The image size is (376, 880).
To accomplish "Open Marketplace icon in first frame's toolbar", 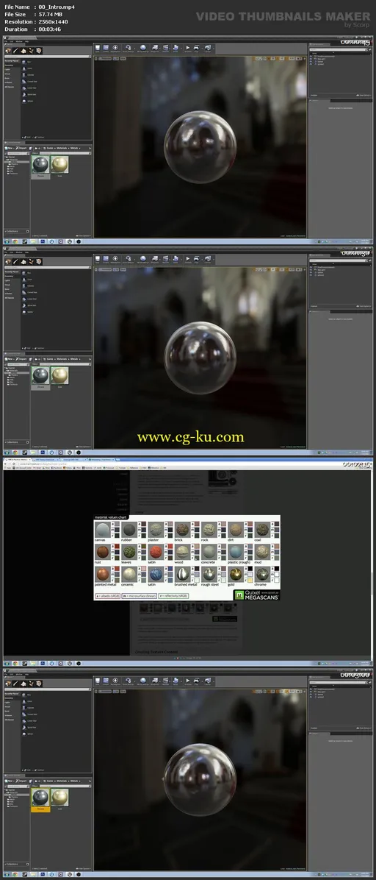I will tap(115, 49).
